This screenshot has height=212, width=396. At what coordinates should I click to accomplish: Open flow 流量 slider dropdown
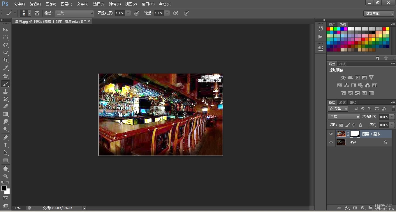point(167,13)
